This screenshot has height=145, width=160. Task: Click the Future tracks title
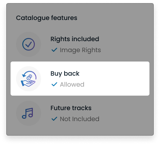point(71,108)
